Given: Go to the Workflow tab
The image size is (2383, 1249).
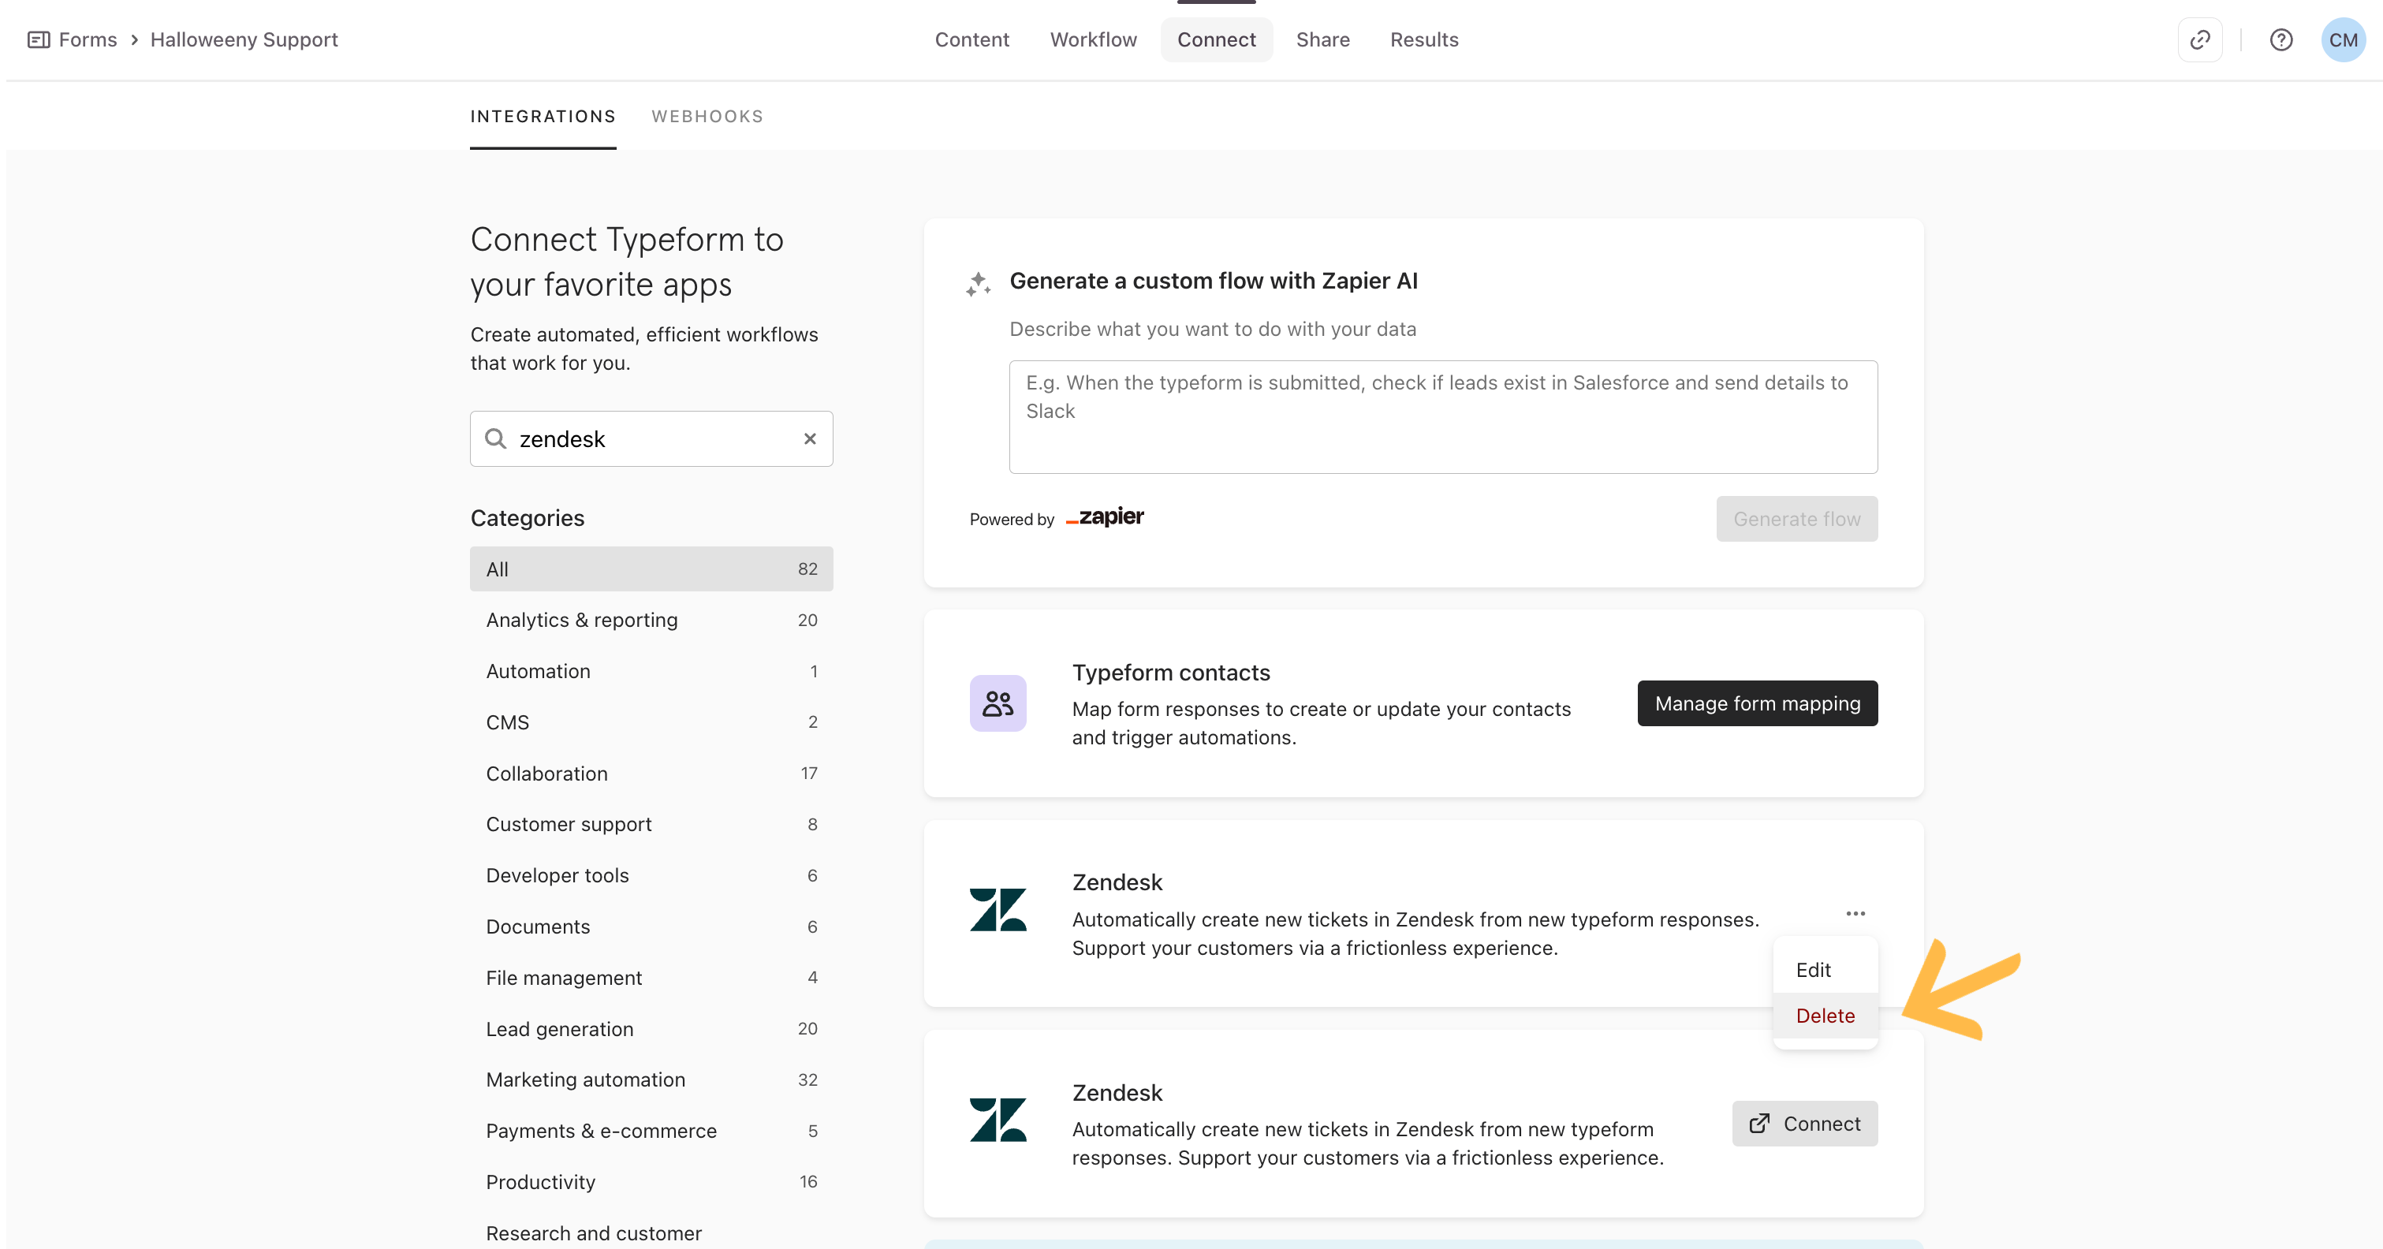Looking at the screenshot, I should (x=1092, y=39).
